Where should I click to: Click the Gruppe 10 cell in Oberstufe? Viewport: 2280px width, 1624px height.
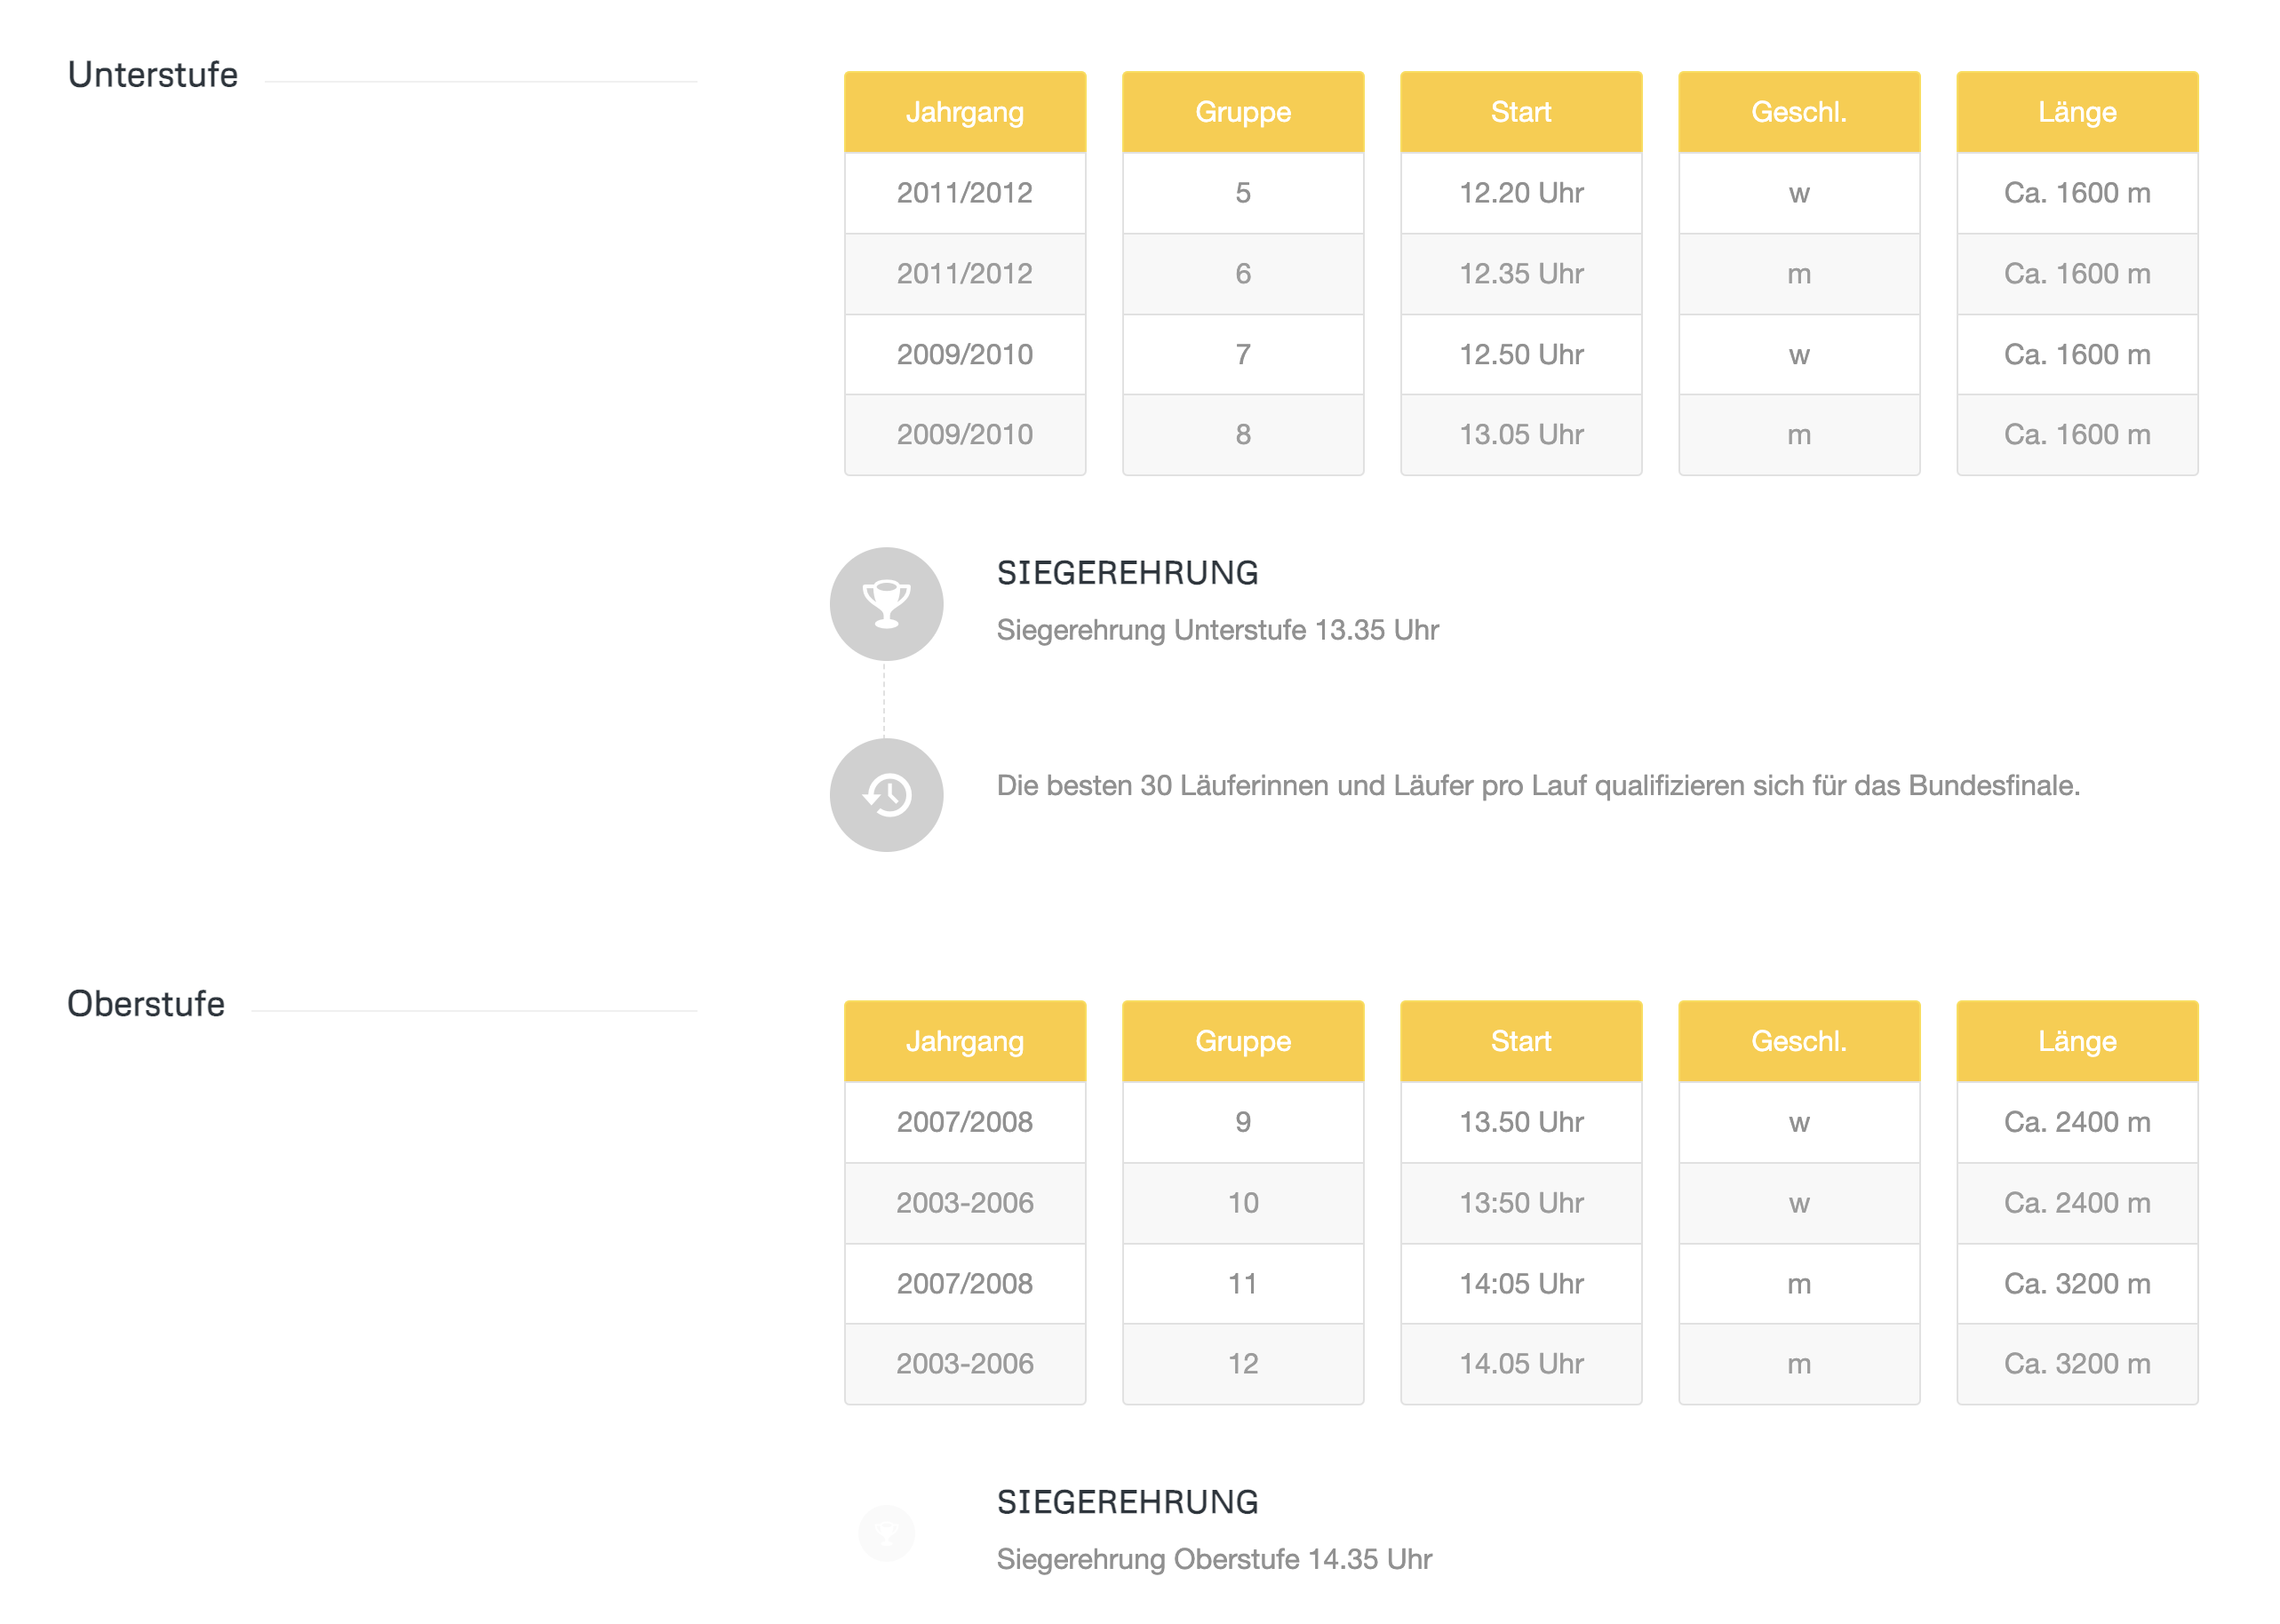[x=1243, y=1203]
